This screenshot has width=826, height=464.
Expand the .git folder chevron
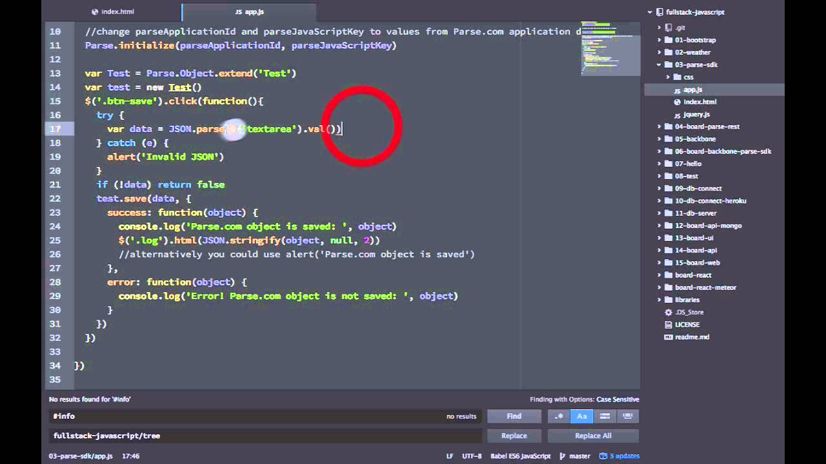pyautogui.click(x=660, y=28)
